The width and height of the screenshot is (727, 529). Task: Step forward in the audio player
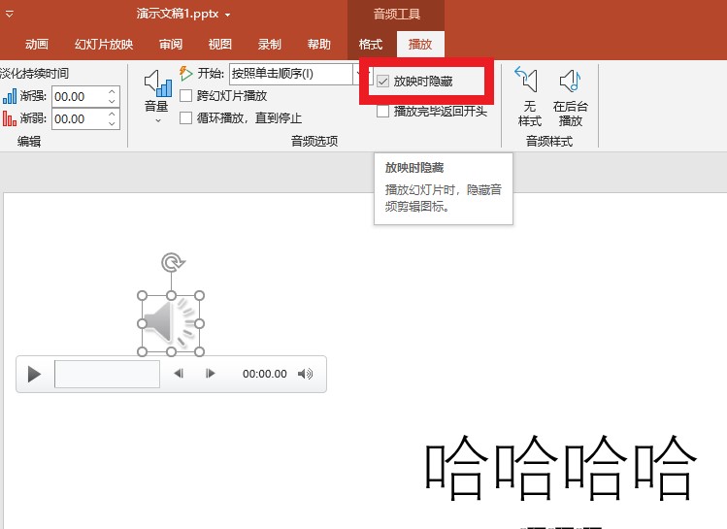click(210, 374)
